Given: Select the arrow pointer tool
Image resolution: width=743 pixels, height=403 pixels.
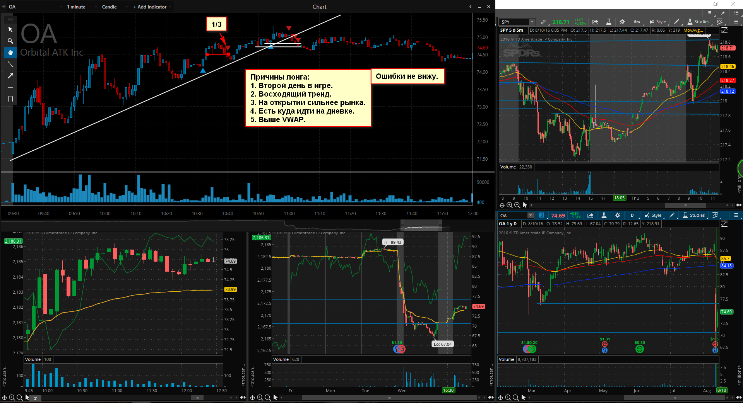Looking at the screenshot, I should pyautogui.click(x=10, y=29).
